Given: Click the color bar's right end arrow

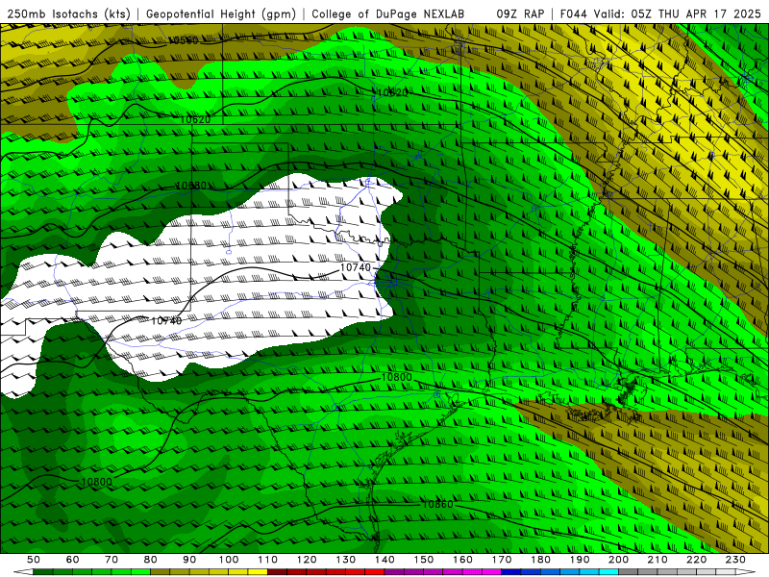Looking at the screenshot, I should pyautogui.click(x=746, y=572).
